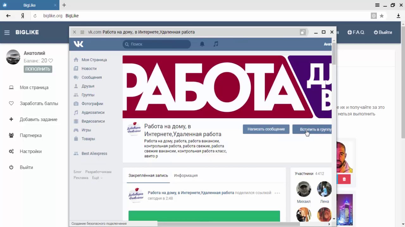Open the post options three-dots menu
This screenshot has height=227, width=405.
277,193
